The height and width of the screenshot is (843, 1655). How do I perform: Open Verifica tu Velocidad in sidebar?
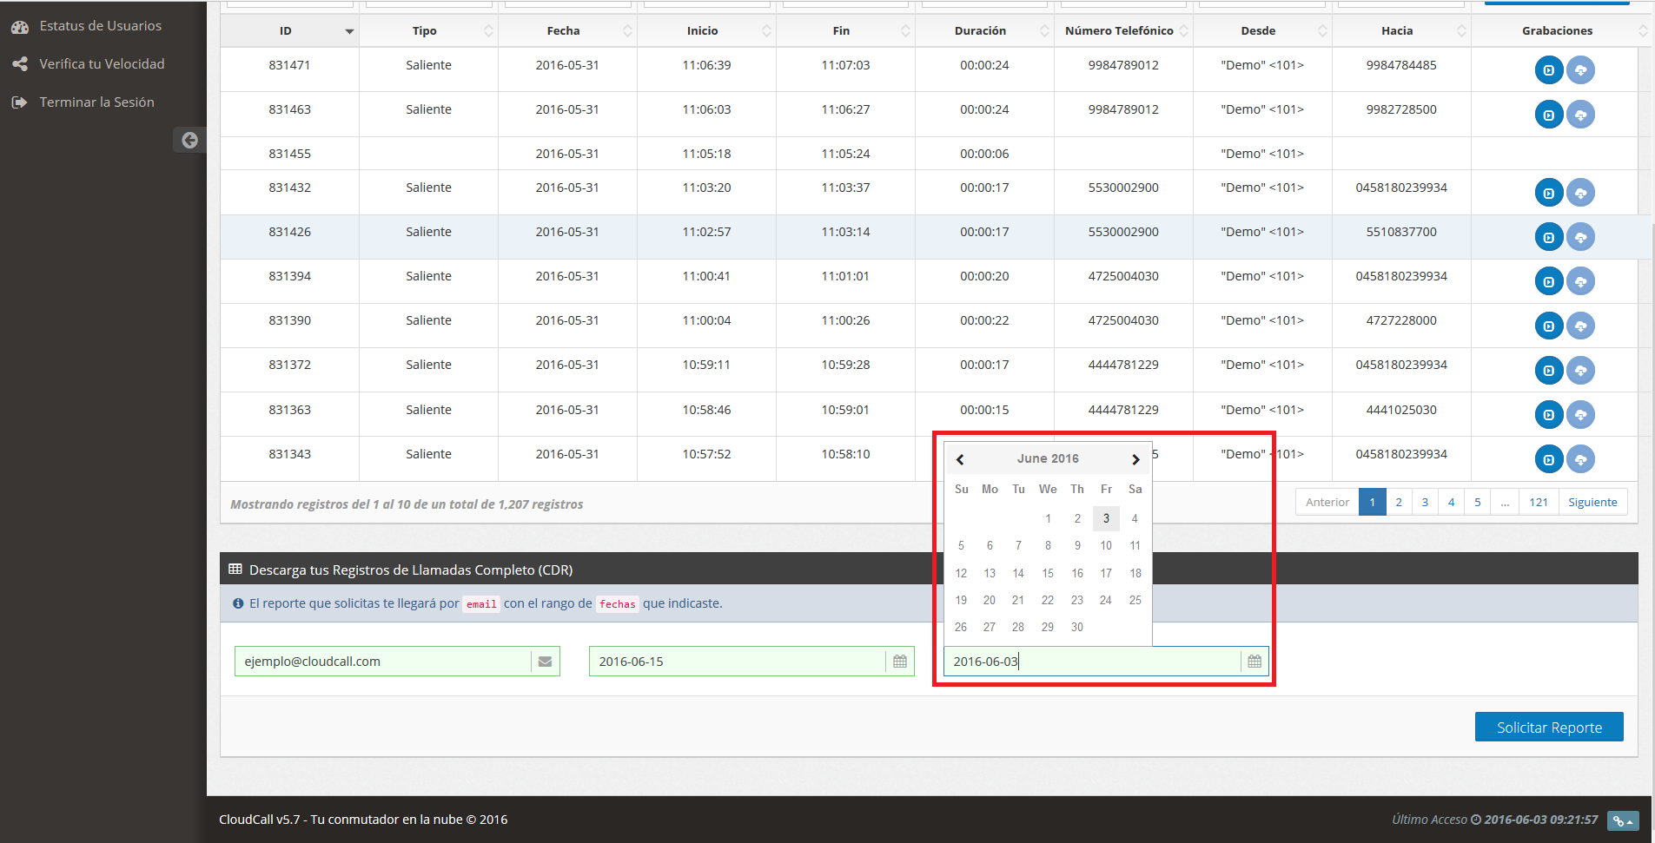pyautogui.click(x=87, y=64)
